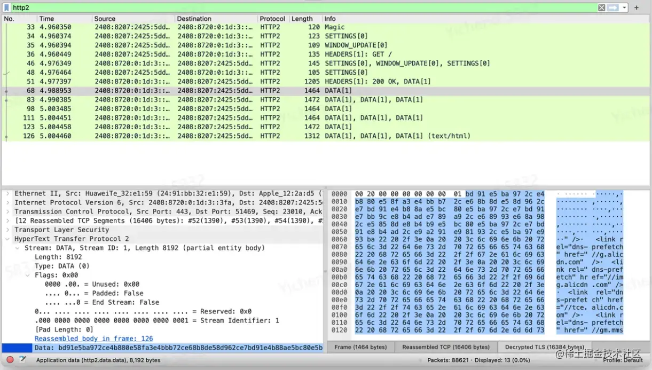Click the filter bookmark icon
The height and width of the screenshot is (370, 652).
(6, 7)
